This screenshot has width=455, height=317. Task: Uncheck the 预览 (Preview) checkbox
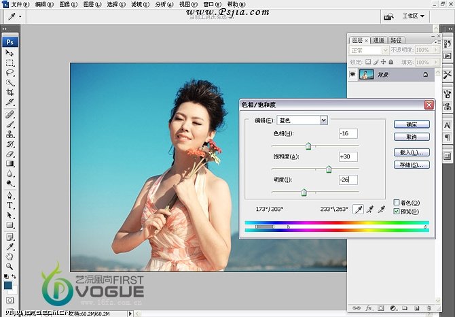pos(397,212)
